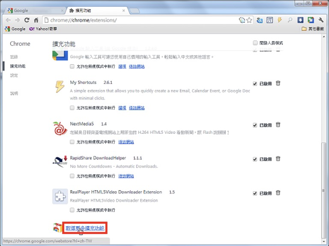Reload the extensions page
The image size is (329, 246).
(x=27, y=20)
